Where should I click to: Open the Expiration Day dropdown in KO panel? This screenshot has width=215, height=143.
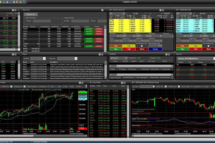point(161,36)
